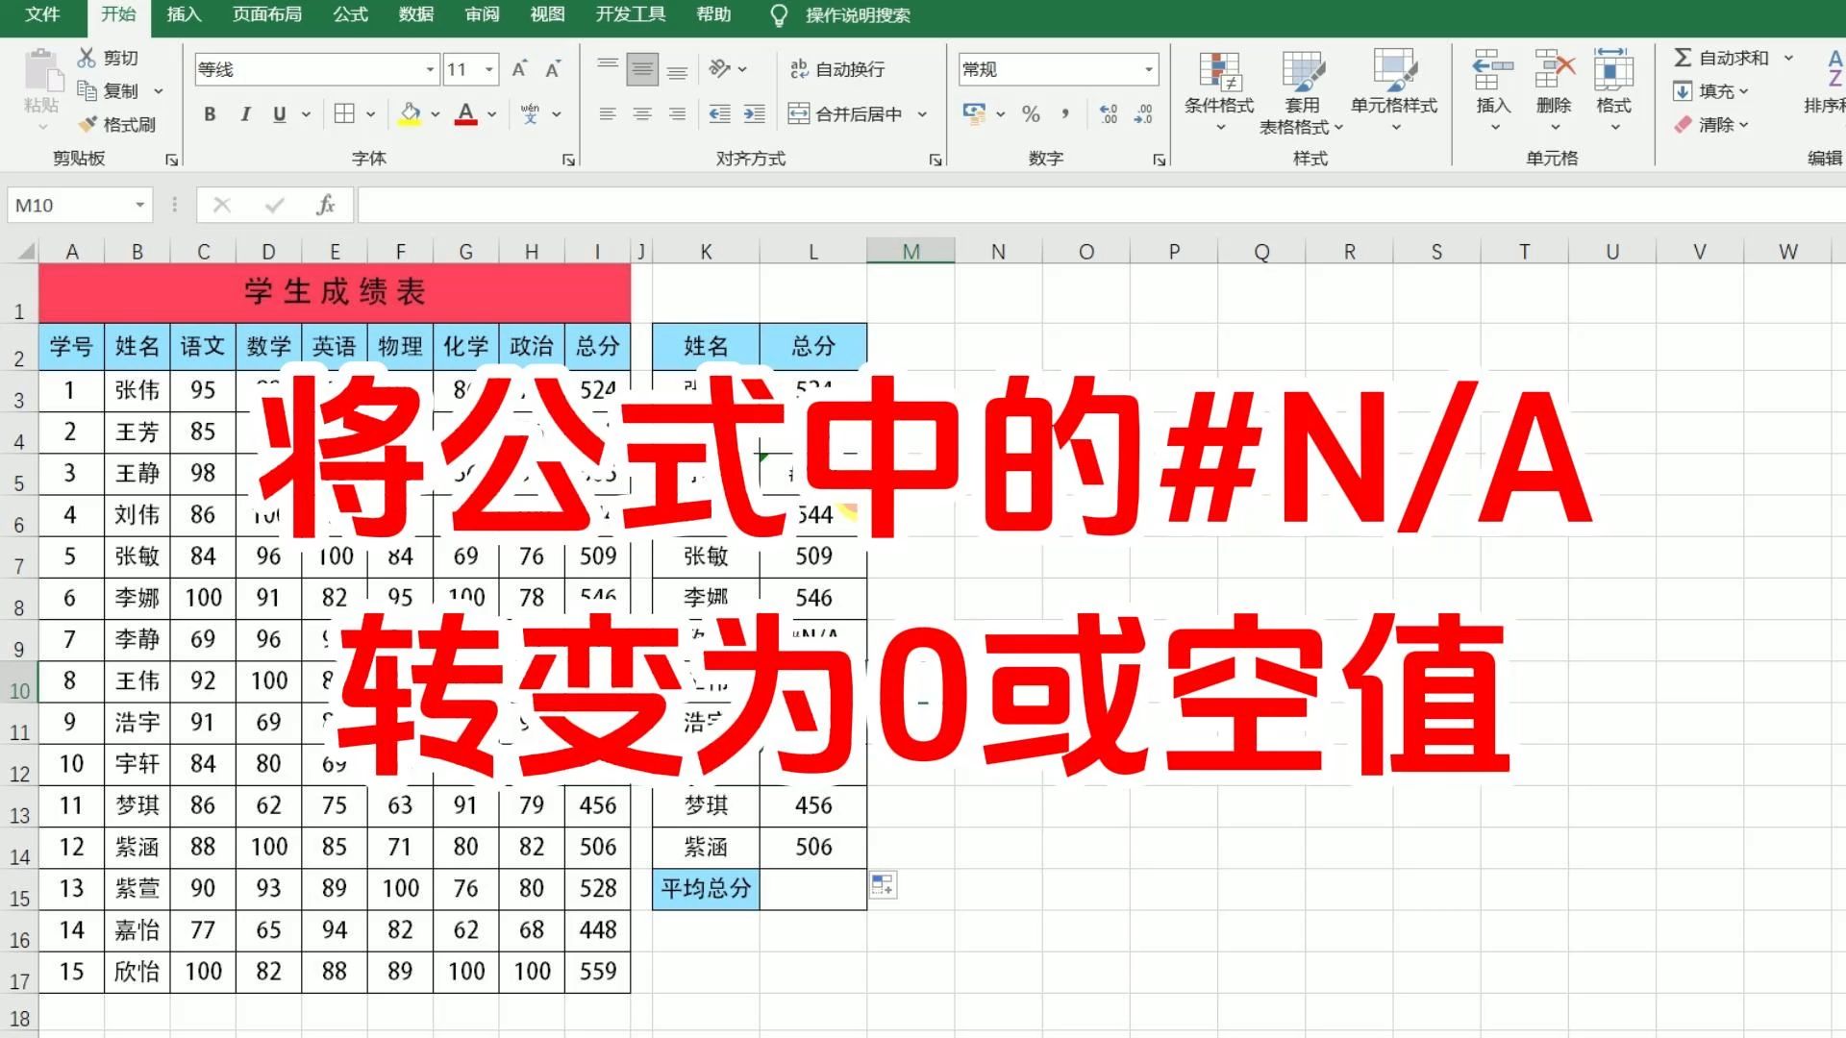Click the Cut (剪切) button

(108, 58)
